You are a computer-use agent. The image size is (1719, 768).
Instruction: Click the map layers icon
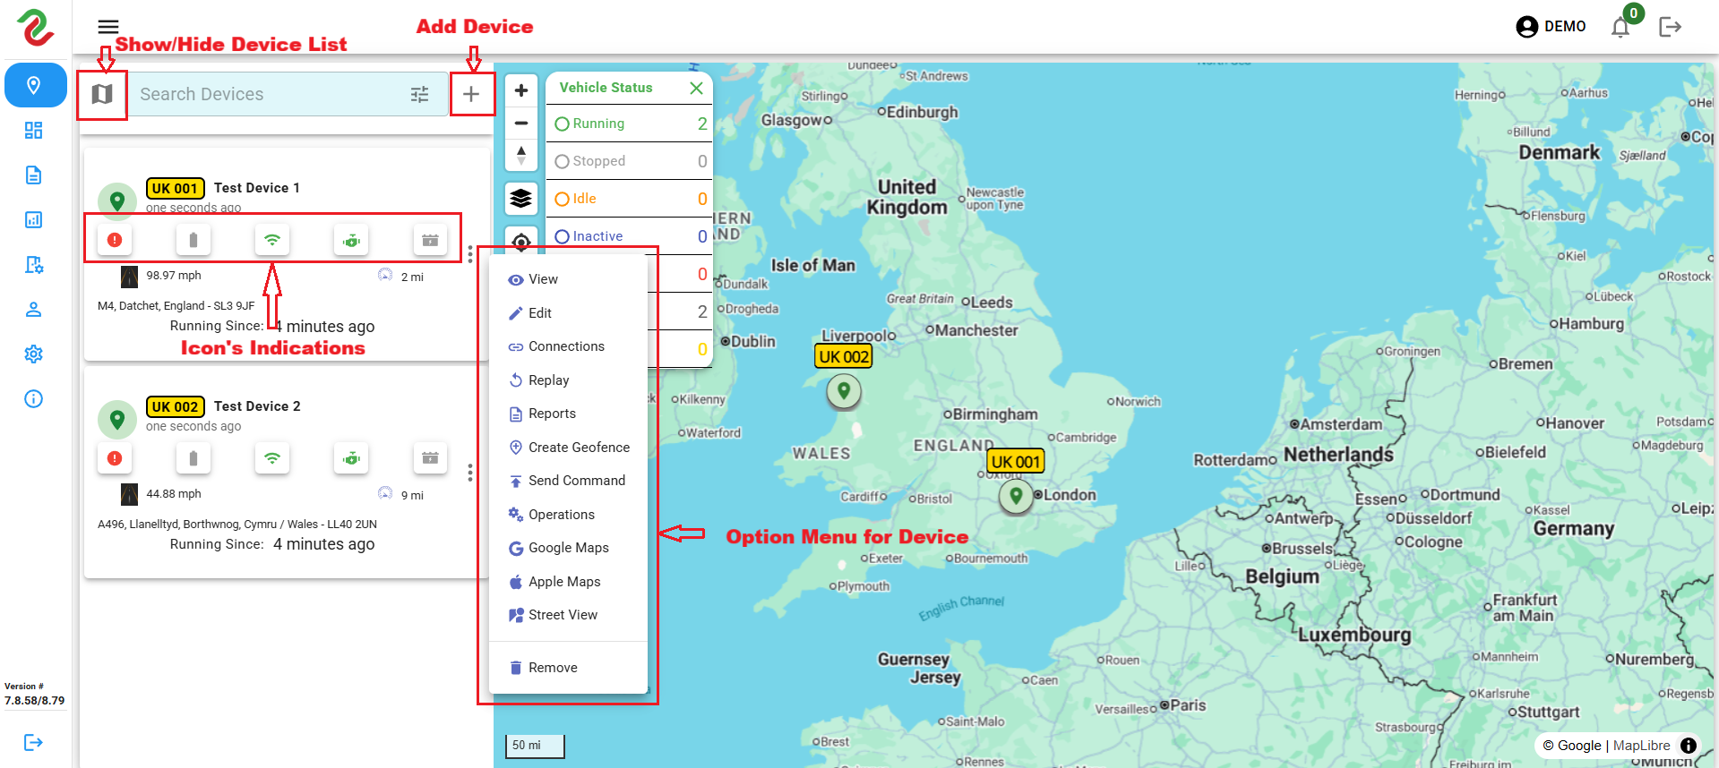coord(521,198)
